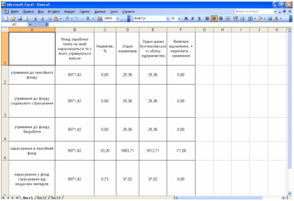
Task: Toggle bold formatting (Ж button)
Action: pos(186,19)
